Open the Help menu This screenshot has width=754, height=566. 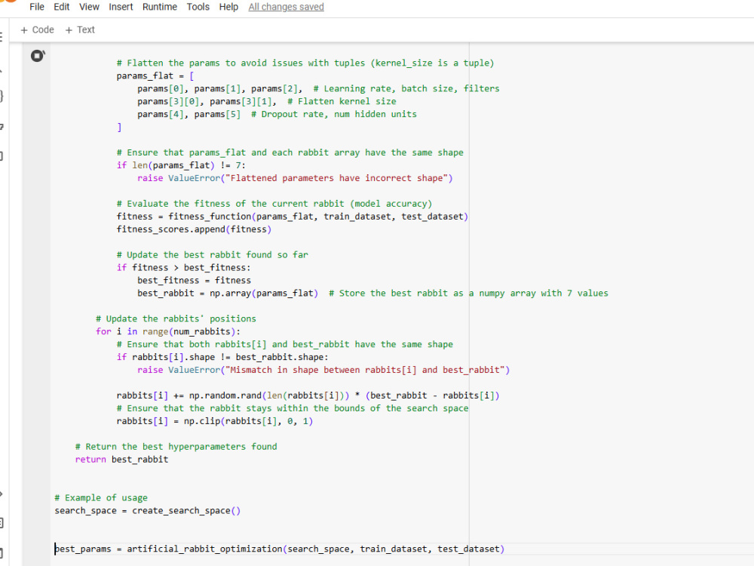(x=228, y=7)
